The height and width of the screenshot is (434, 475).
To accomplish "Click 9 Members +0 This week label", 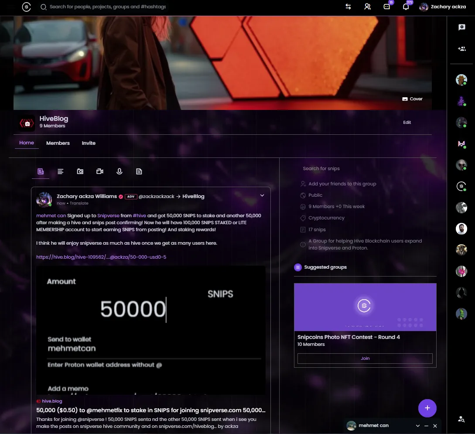I will click(x=337, y=207).
